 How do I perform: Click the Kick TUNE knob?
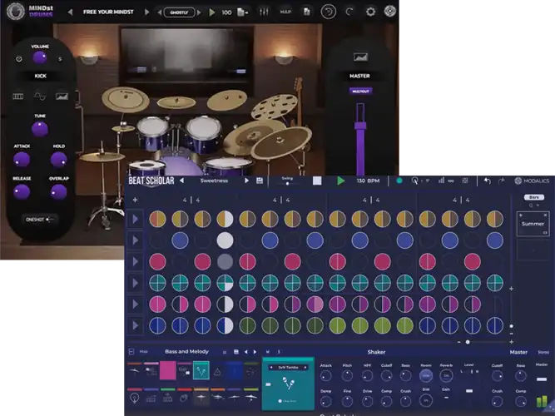click(x=40, y=129)
